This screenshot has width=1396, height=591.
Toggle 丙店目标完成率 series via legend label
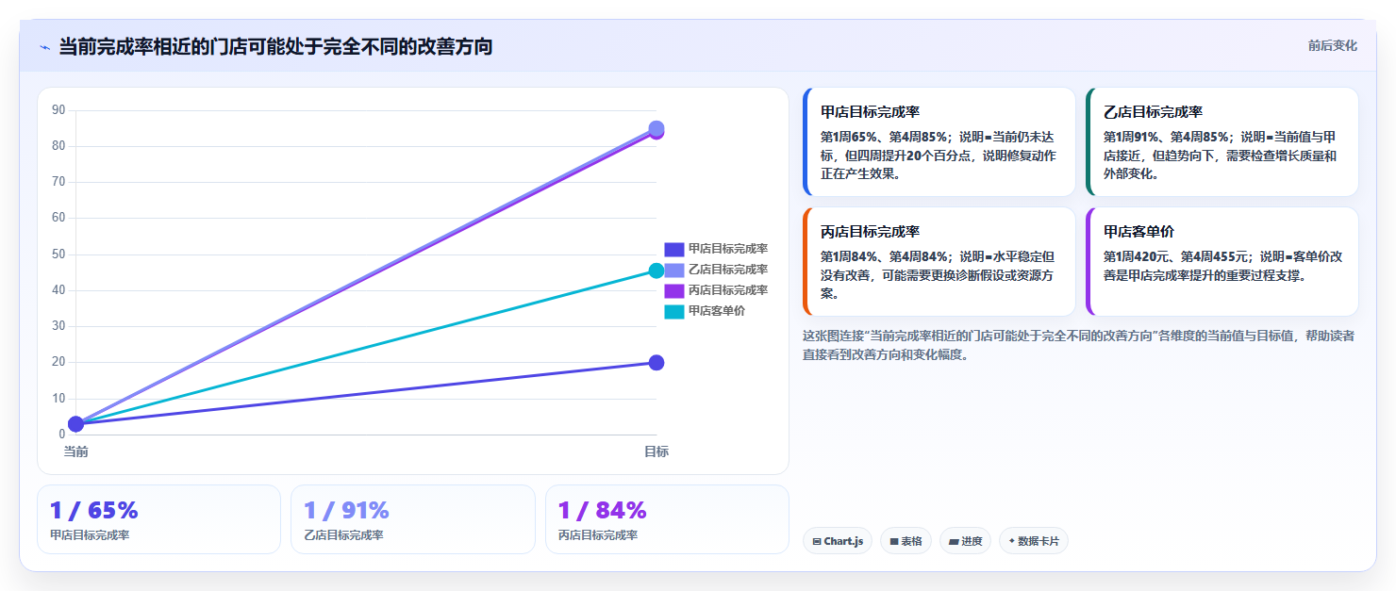727,290
